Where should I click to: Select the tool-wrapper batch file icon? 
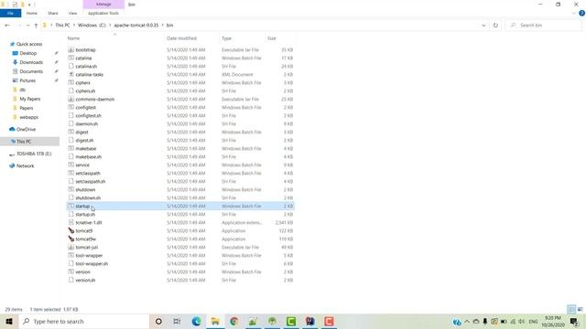point(71,255)
